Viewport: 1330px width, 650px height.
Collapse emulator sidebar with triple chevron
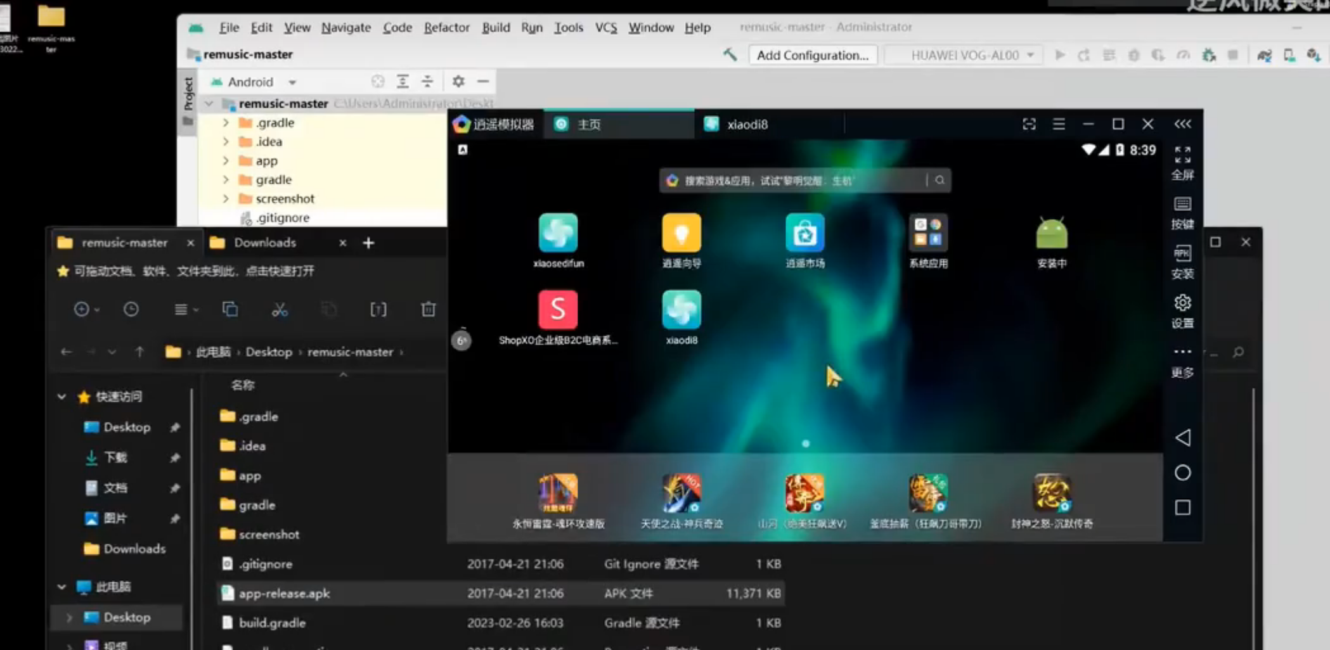click(x=1182, y=124)
